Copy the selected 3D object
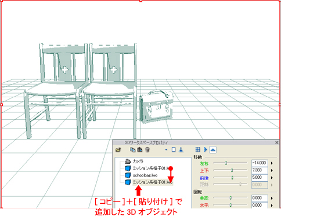This screenshot has width=328, height=220. pyautogui.click(x=132, y=149)
